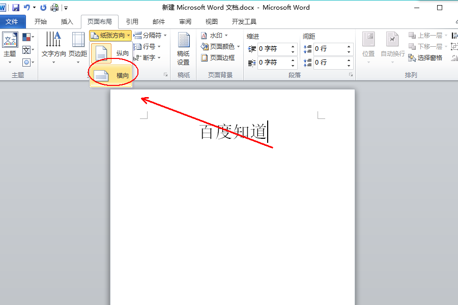This screenshot has height=305, width=458.
Task: Open the 页边距 margins tool
Action: [78, 48]
